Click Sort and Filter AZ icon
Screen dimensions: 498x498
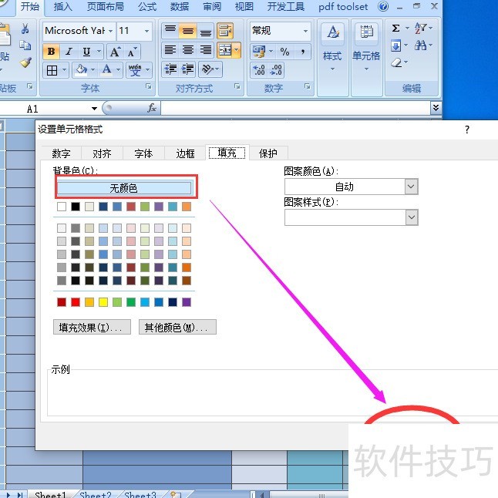coord(420,28)
